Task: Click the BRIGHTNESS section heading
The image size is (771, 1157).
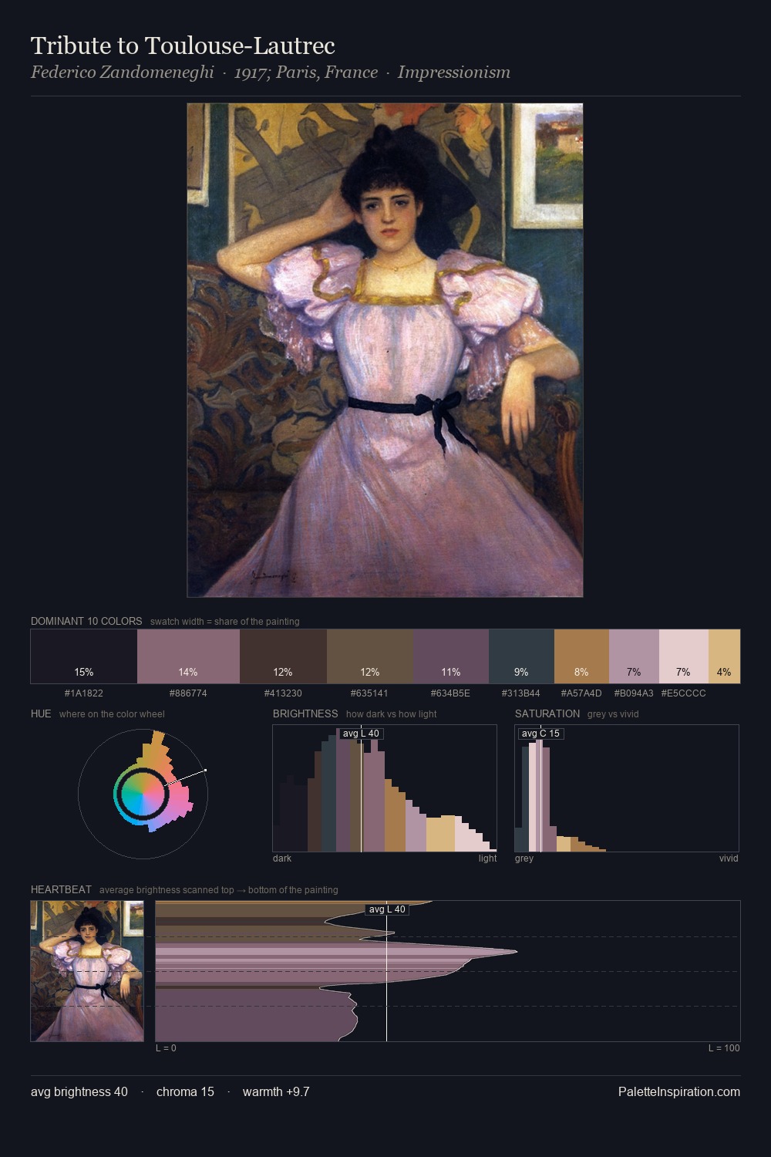Action: (x=305, y=713)
